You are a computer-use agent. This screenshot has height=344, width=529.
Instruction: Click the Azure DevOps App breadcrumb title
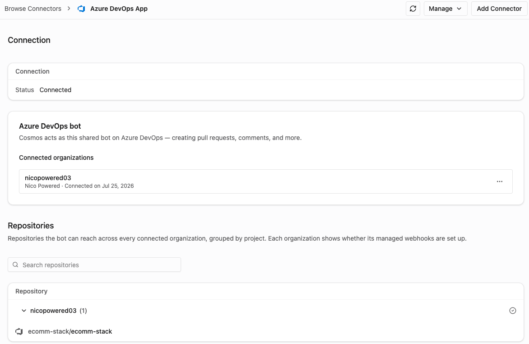coord(119,9)
